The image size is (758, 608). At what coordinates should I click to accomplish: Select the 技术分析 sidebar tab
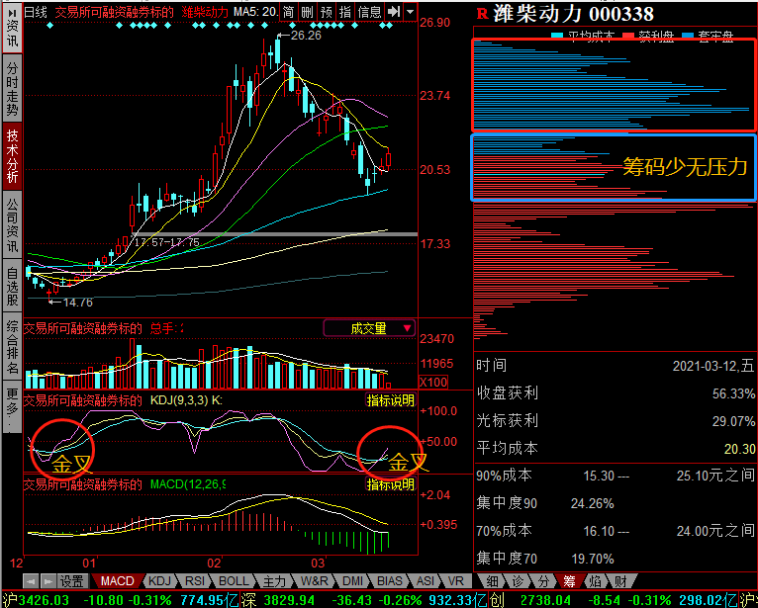coord(12,155)
